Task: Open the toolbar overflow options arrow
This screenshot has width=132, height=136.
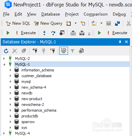Action: 89,34
